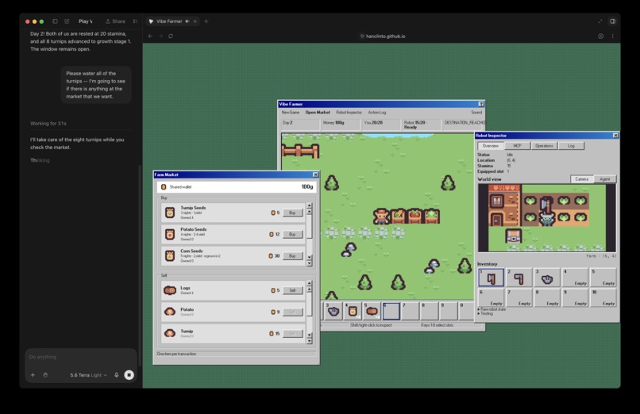Click the farmer character on the field
The height and width of the screenshot is (414, 640).
tap(381, 217)
